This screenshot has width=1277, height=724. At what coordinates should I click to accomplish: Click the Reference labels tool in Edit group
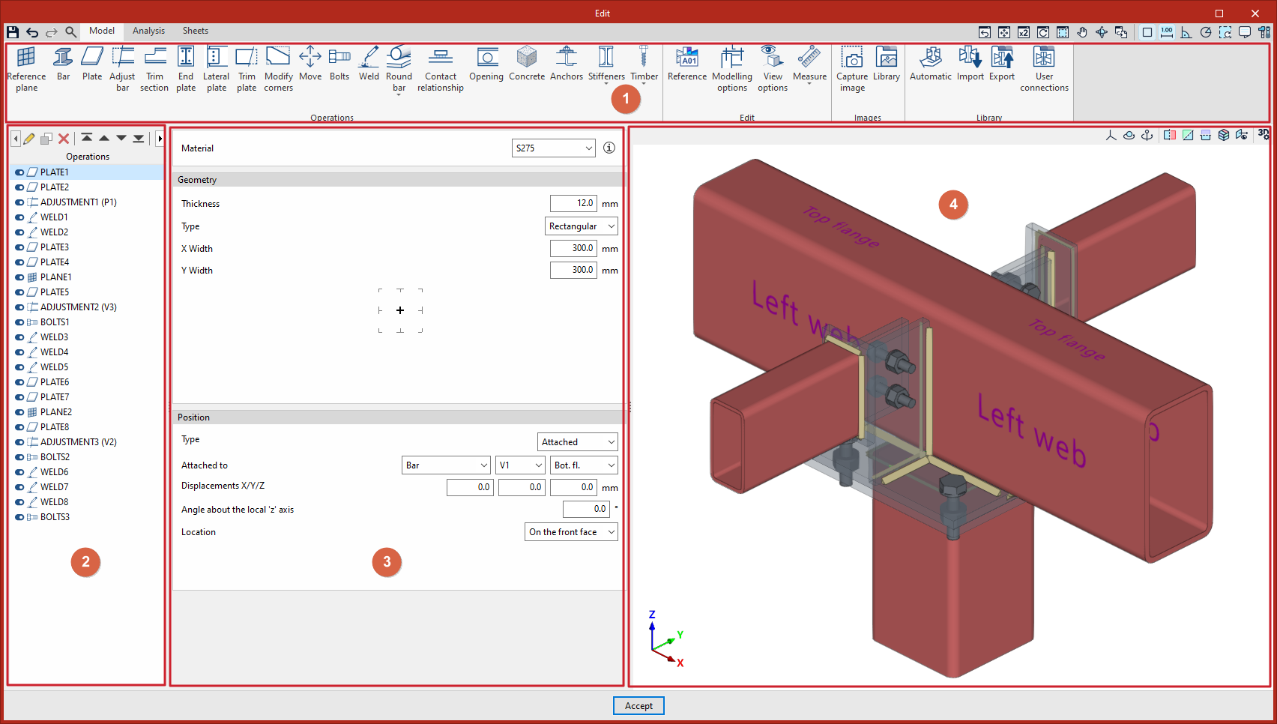click(x=687, y=64)
